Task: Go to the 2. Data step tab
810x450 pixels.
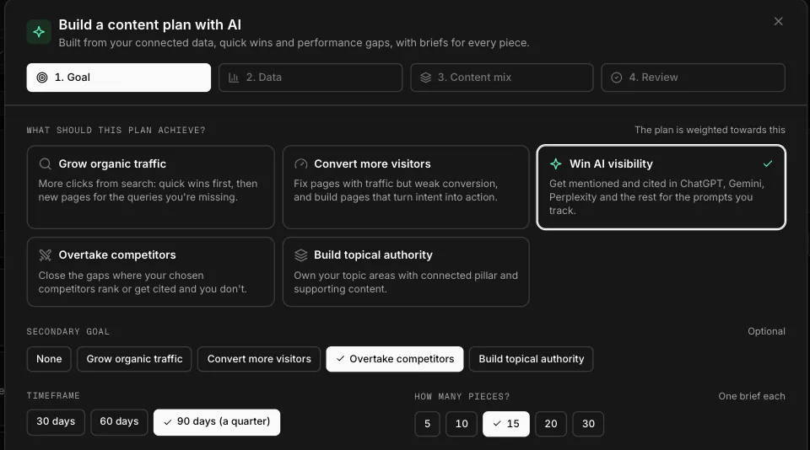Action: point(310,78)
